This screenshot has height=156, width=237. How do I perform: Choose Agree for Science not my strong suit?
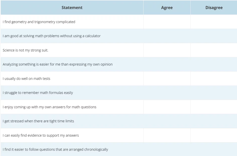167,50
